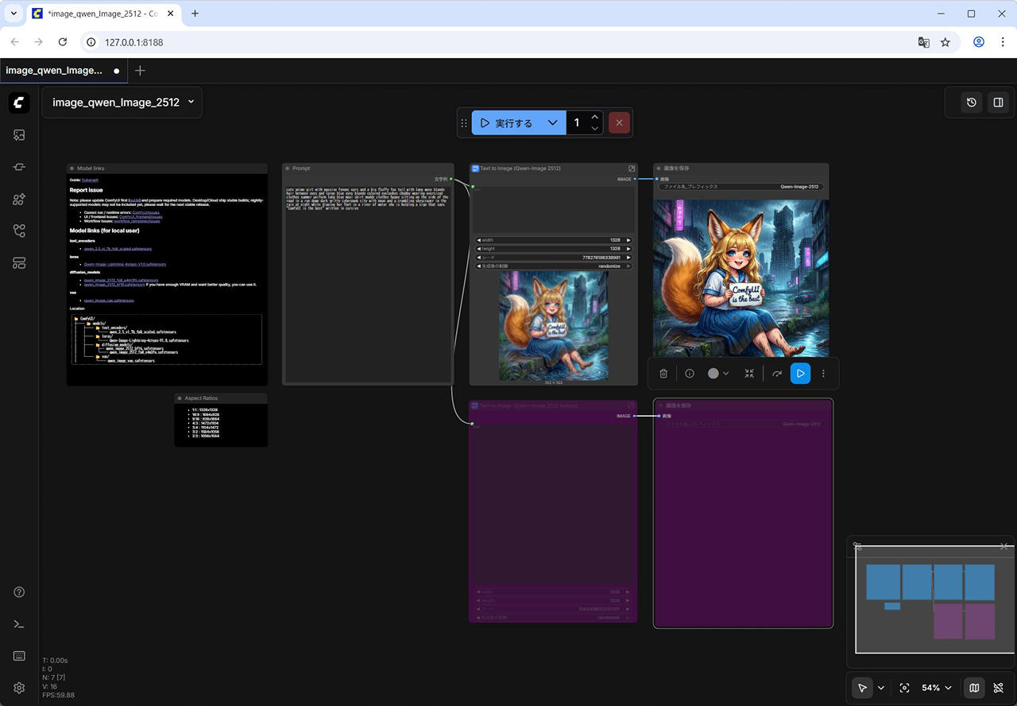Open the Node Library sidebar panel

19,199
